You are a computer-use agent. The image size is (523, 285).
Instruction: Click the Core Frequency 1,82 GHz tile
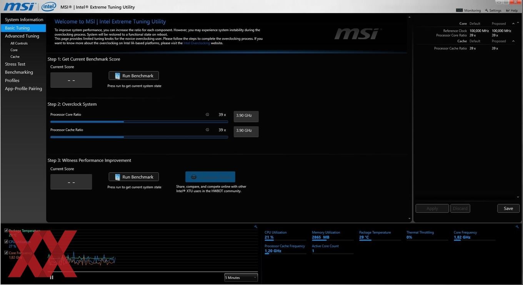tap(474, 235)
